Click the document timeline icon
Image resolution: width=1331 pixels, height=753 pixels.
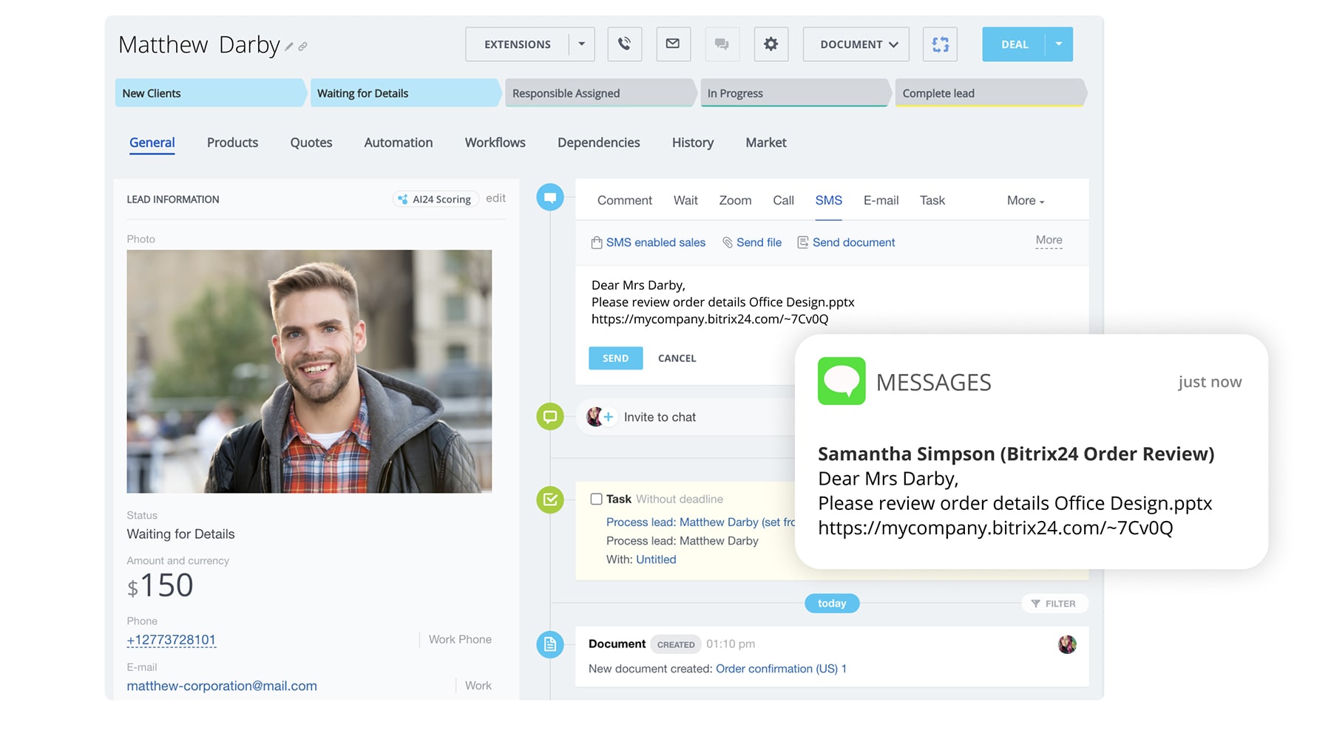(549, 644)
